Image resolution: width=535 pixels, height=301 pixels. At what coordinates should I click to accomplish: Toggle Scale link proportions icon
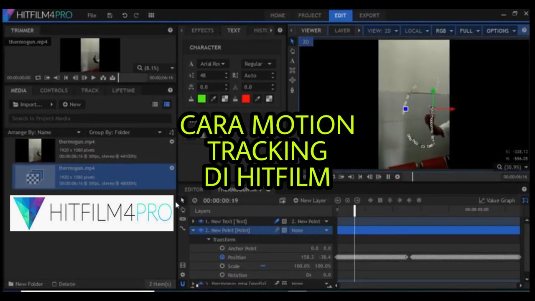[263, 266]
